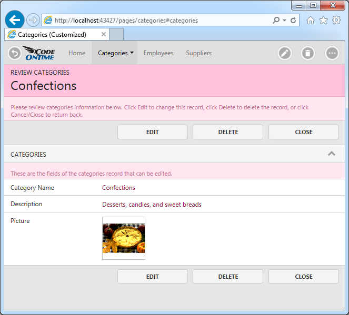This screenshot has height=315, width=349.
Task: Go to the Employees menu item
Action: coord(158,53)
